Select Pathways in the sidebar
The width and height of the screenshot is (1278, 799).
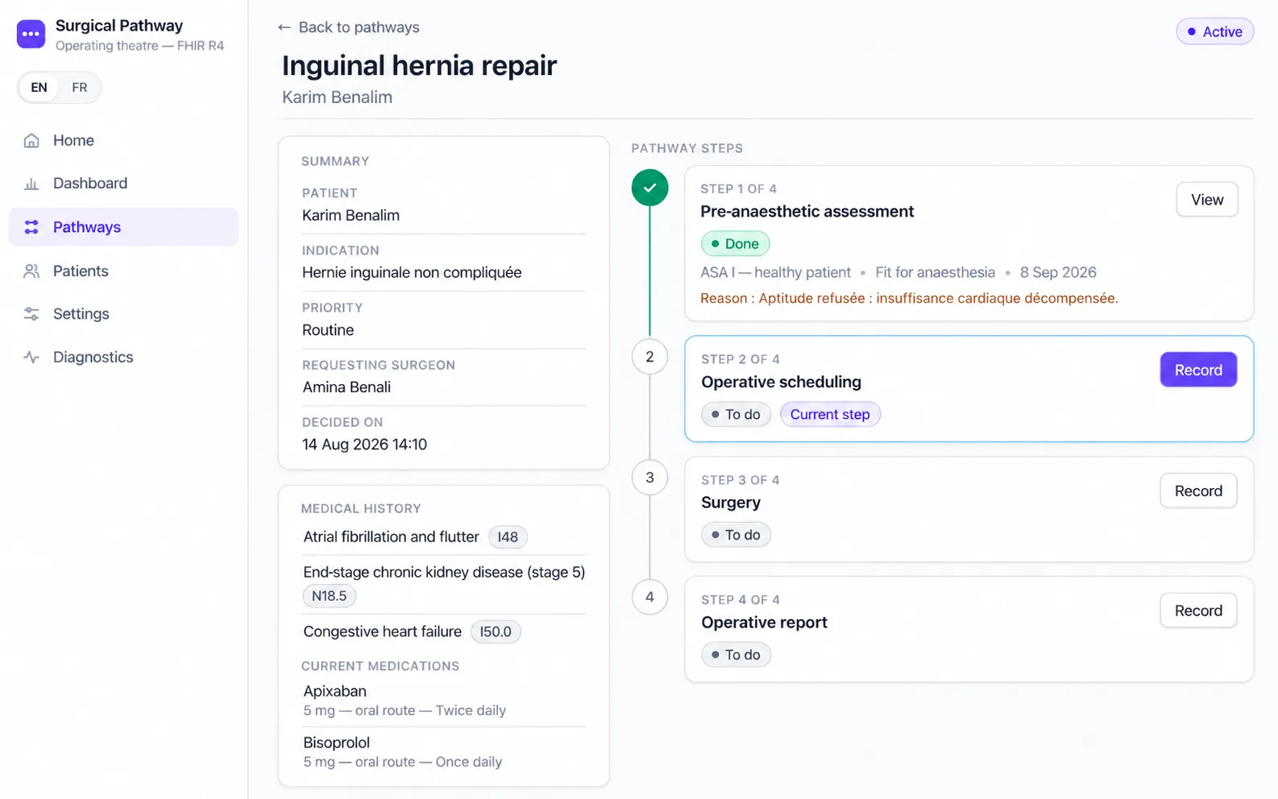(123, 227)
